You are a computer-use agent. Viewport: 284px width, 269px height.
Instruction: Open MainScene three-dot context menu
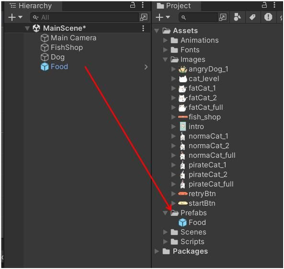(x=143, y=28)
